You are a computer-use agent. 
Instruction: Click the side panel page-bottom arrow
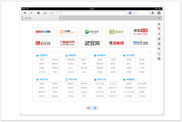pos(159,29)
